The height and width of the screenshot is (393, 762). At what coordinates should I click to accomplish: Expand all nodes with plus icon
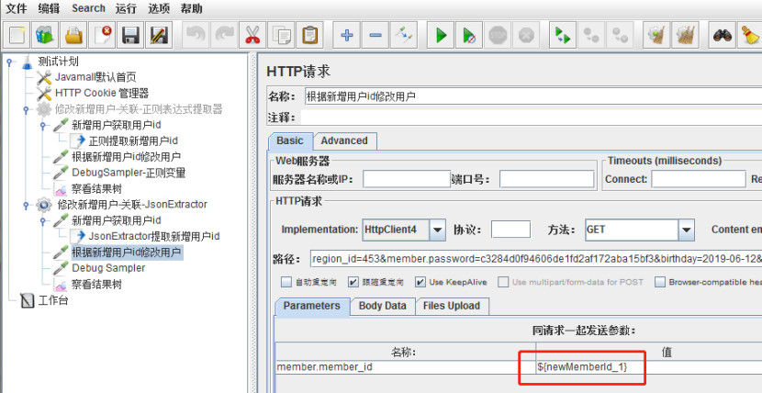tap(347, 35)
